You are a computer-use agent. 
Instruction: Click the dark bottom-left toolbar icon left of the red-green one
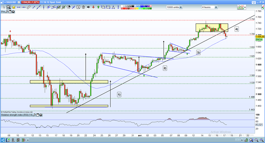(x=18, y=140)
